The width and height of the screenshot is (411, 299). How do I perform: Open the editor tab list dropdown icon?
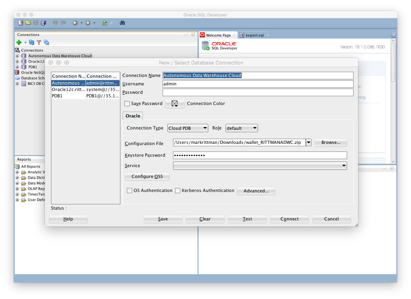pyautogui.click(x=393, y=35)
